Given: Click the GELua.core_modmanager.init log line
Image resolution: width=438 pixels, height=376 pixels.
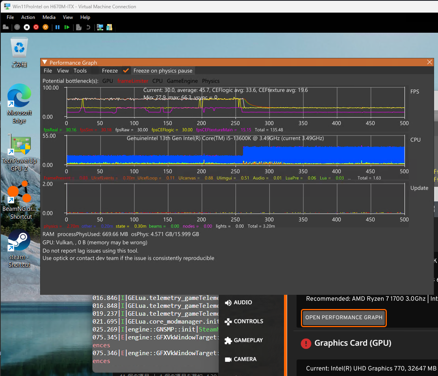Looking at the screenshot, I should click(155, 322).
